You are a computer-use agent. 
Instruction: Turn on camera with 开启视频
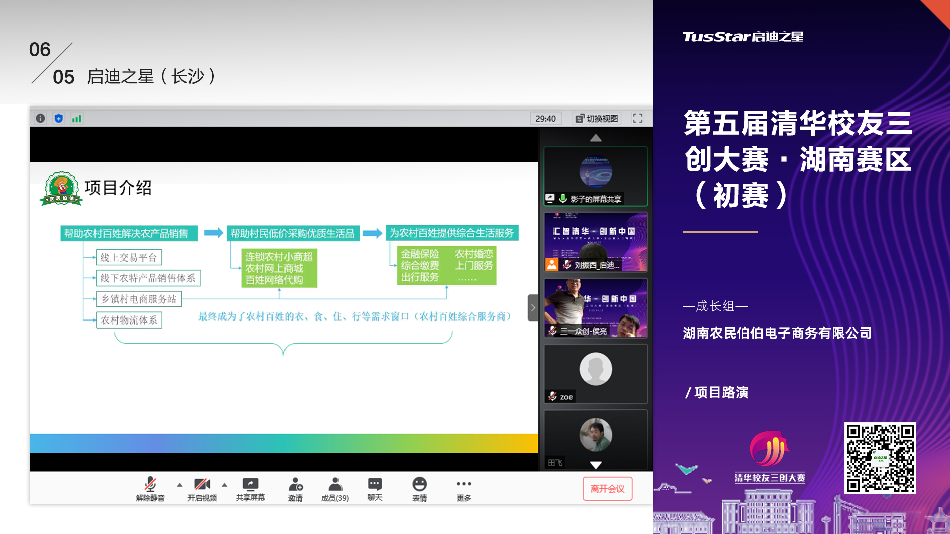point(202,489)
